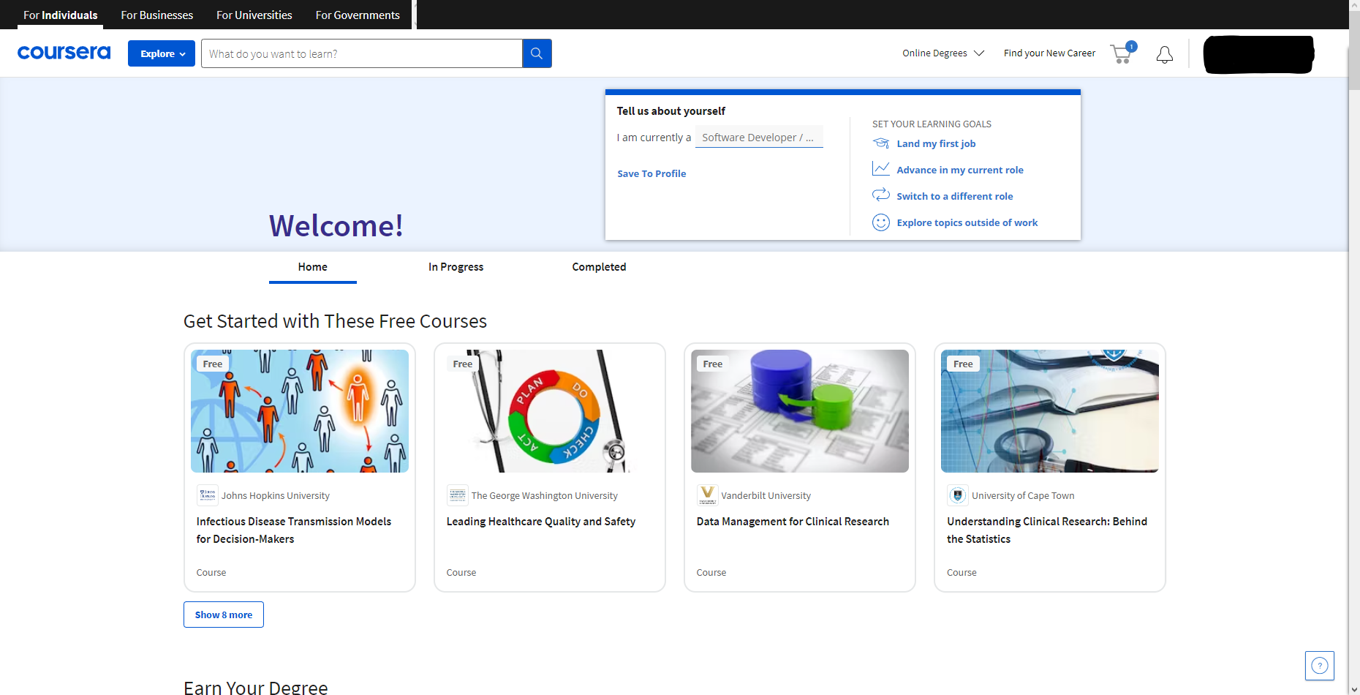Select the In Progress tab
1360x695 pixels.
(456, 267)
